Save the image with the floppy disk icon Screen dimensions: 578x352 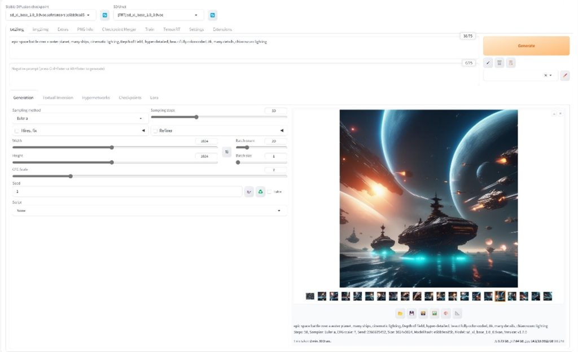411,313
